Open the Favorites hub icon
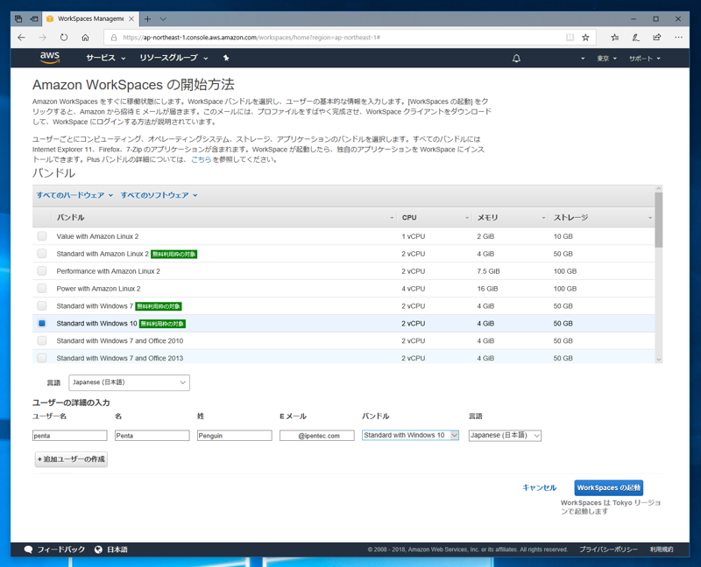This screenshot has width=701, height=567. coord(615,38)
